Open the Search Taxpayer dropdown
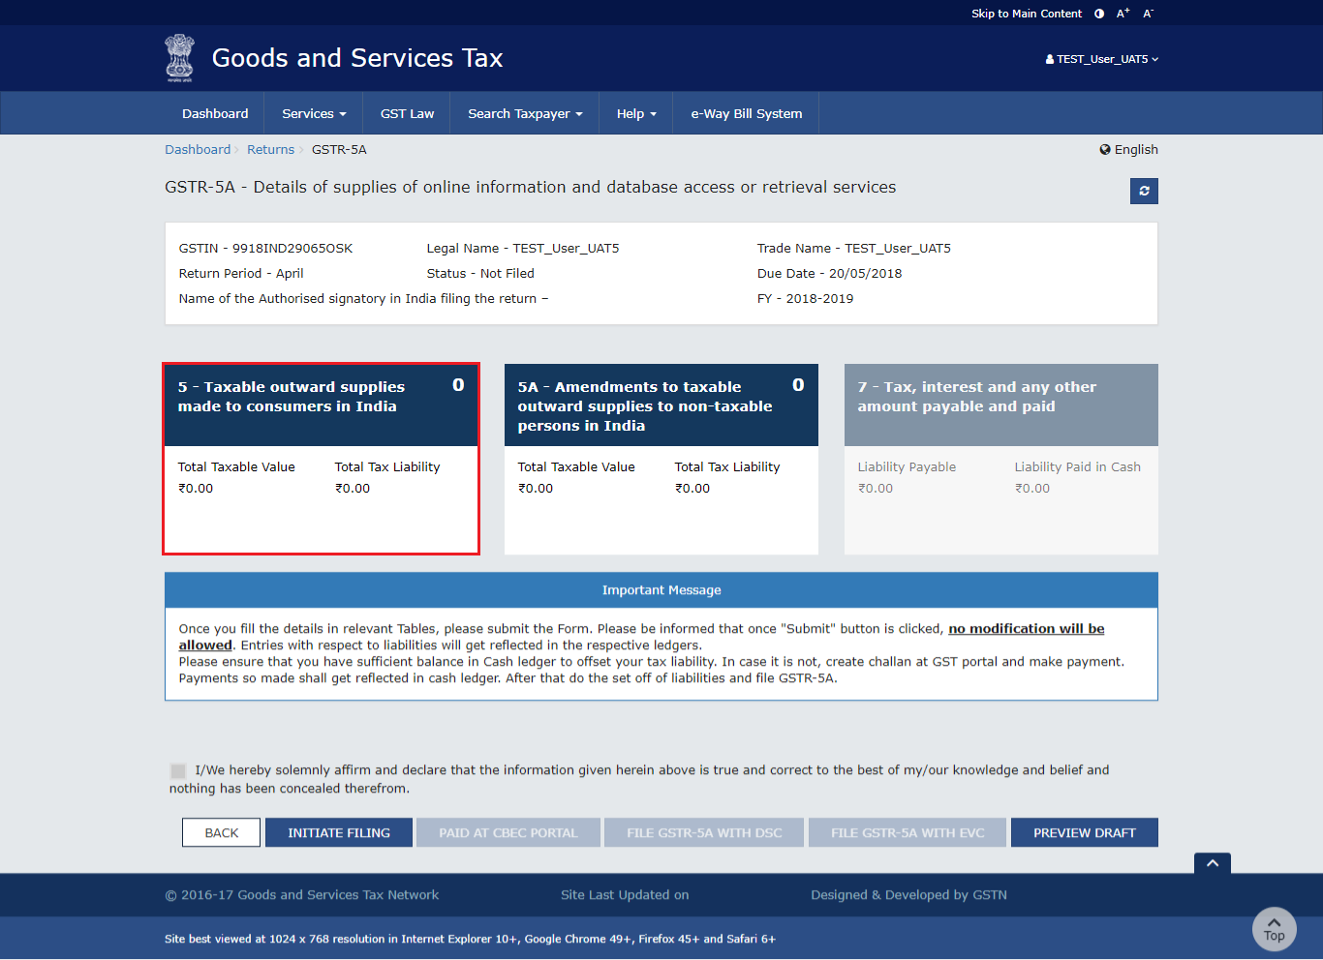 [525, 113]
